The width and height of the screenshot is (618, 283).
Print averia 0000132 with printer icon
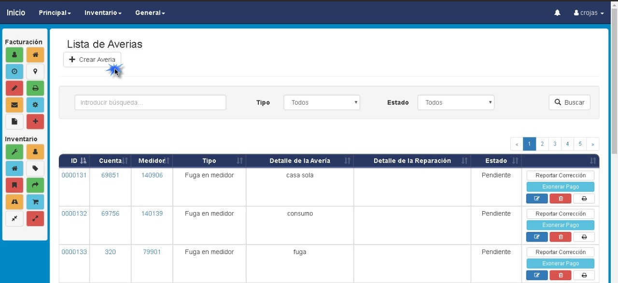(x=584, y=237)
